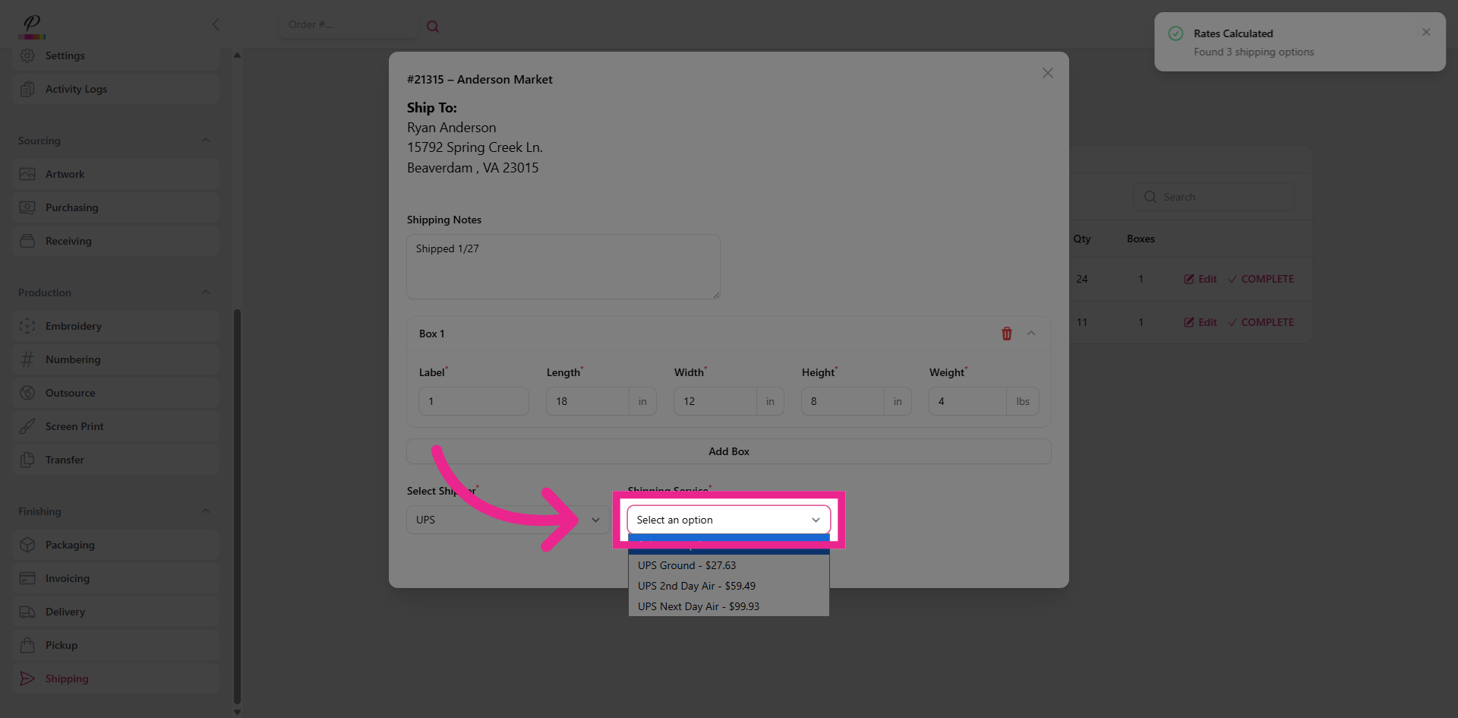Image resolution: width=1458 pixels, height=718 pixels.
Task: Collapse the Sourcing sidebar group
Action: pyautogui.click(x=205, y=141)
